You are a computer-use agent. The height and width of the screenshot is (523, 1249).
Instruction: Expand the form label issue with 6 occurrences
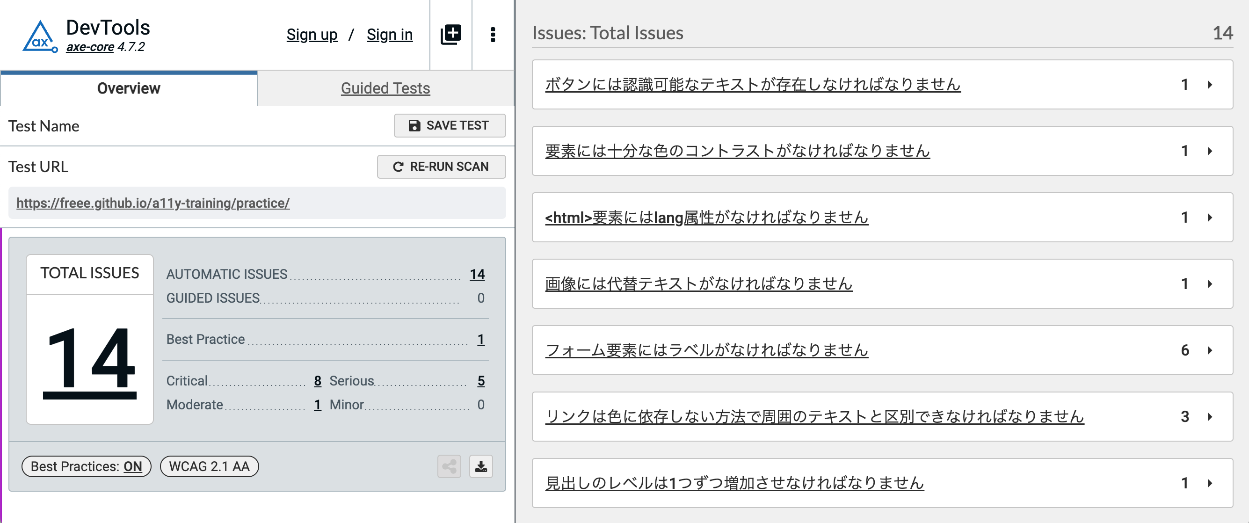point(1208,350)
